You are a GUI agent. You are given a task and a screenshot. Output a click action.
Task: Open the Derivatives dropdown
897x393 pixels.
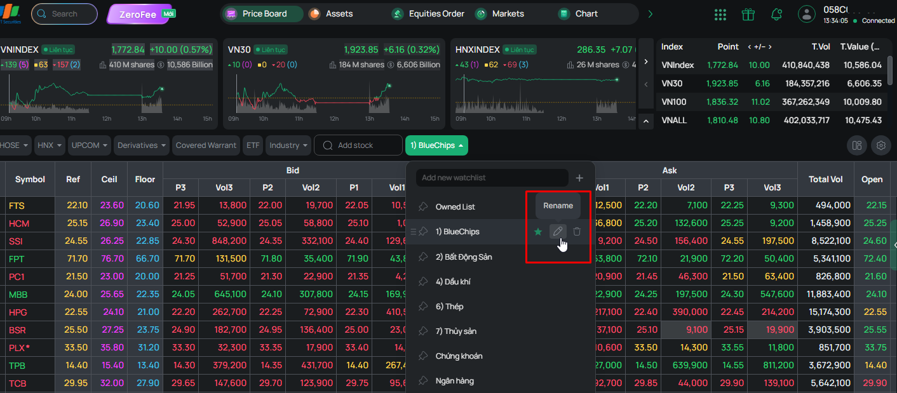pyautogui.click(x=142, y=145)
